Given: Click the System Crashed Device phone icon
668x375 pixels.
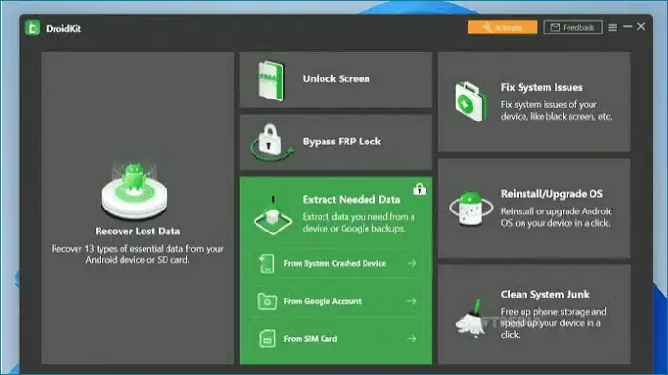Looking at the screenshot, I should point(267,263).
